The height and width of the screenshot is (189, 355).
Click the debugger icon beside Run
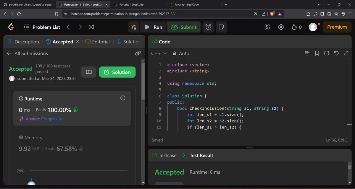[134, 27]
